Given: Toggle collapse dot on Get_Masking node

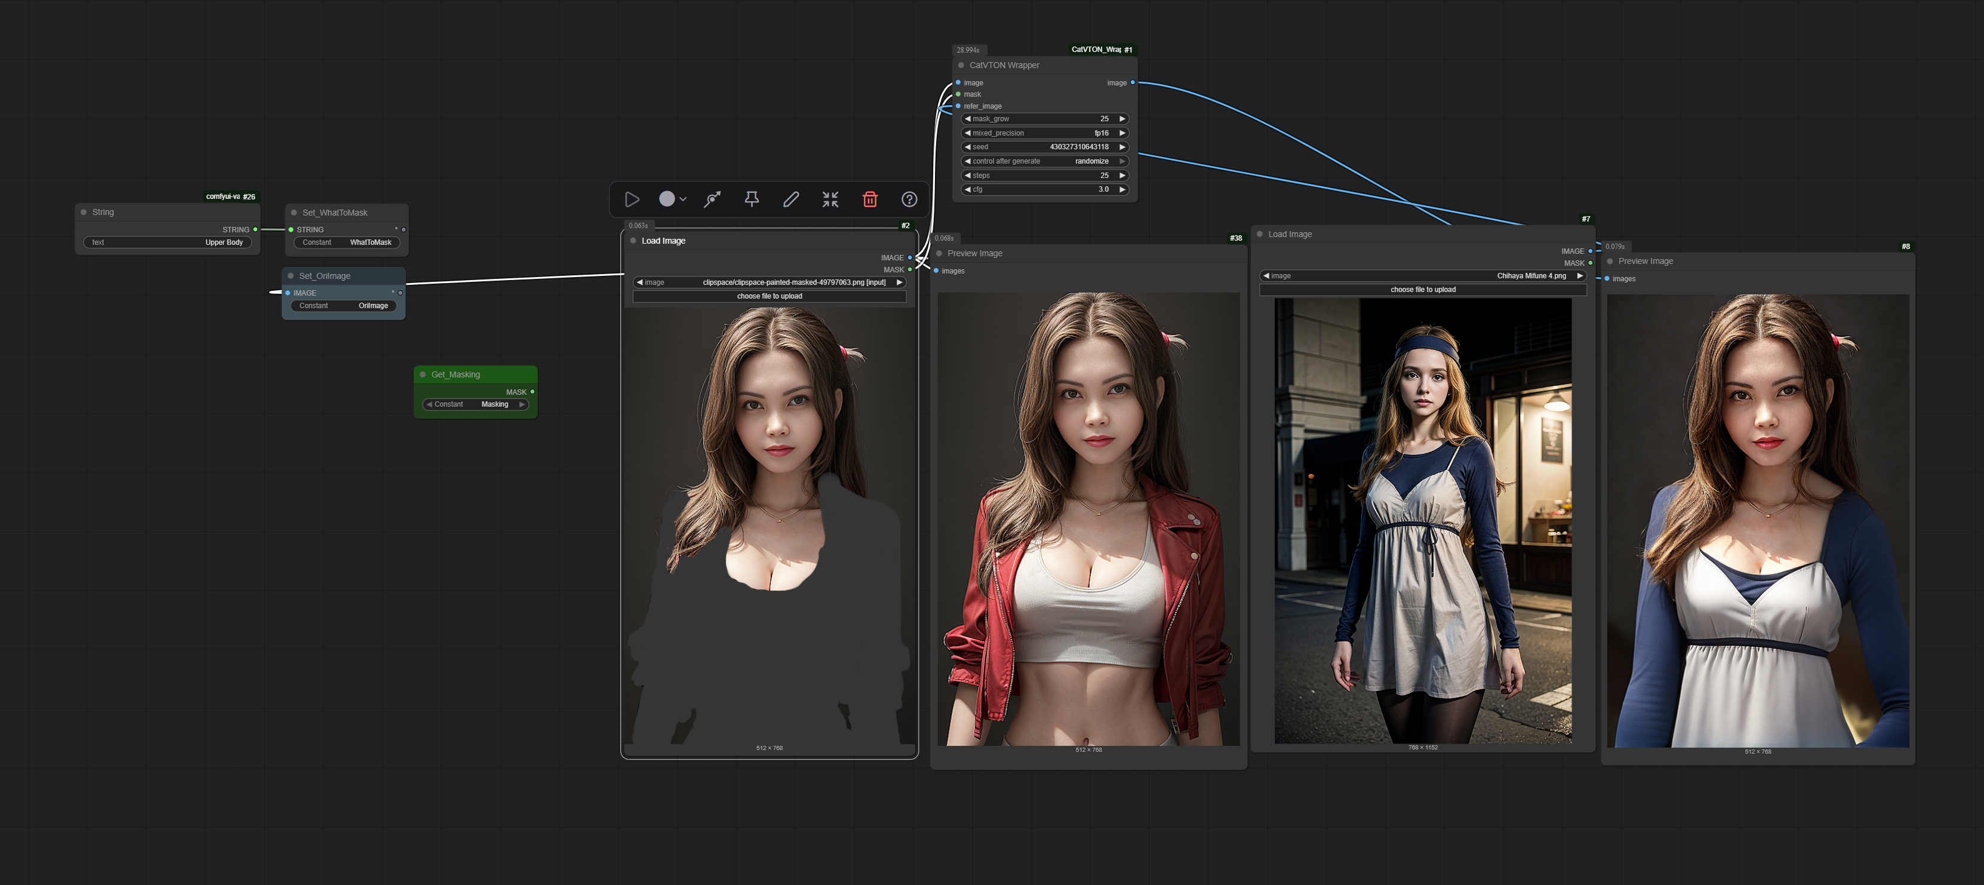Looking at the screenshot, I should click(423, 374).
